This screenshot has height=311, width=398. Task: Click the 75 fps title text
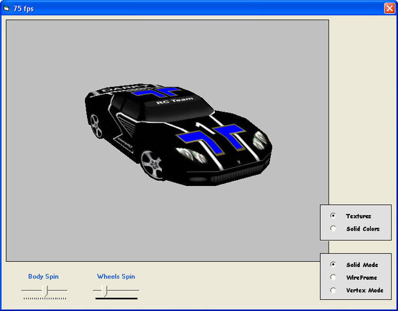[23, 9]
